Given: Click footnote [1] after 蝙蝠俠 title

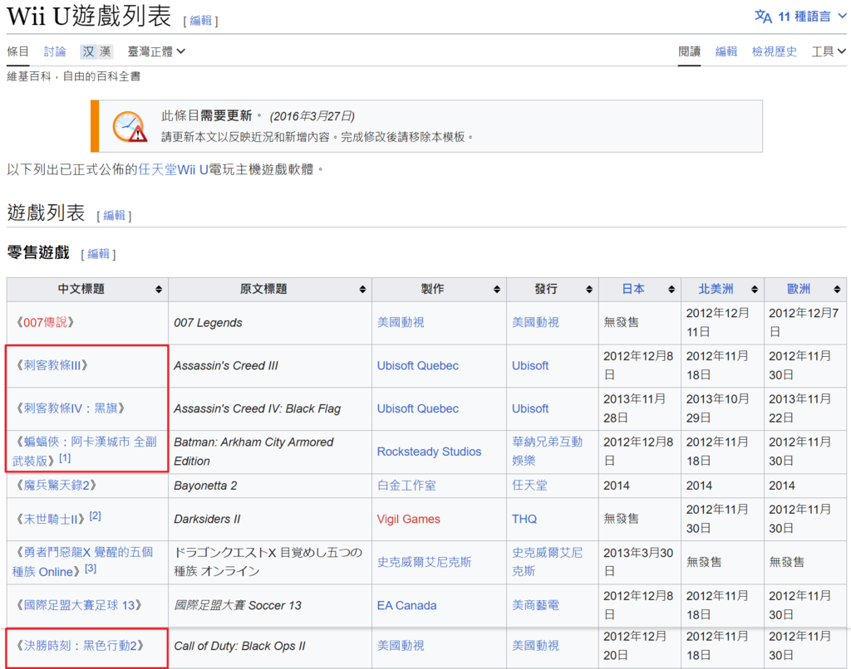Looking at the screenshot, I should point(65,458).
